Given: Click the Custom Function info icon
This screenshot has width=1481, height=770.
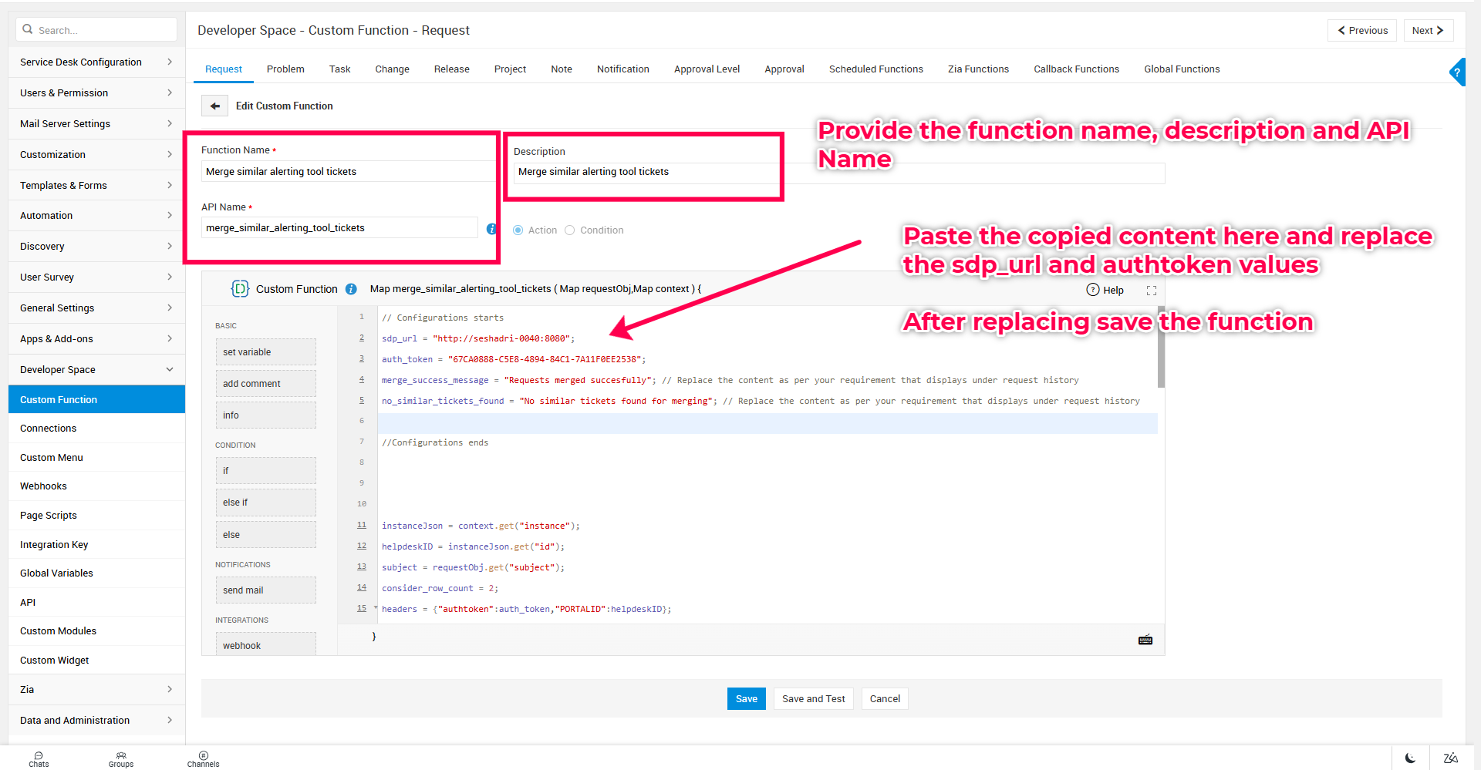Looking at the screenshot, I should coord(351,289).
